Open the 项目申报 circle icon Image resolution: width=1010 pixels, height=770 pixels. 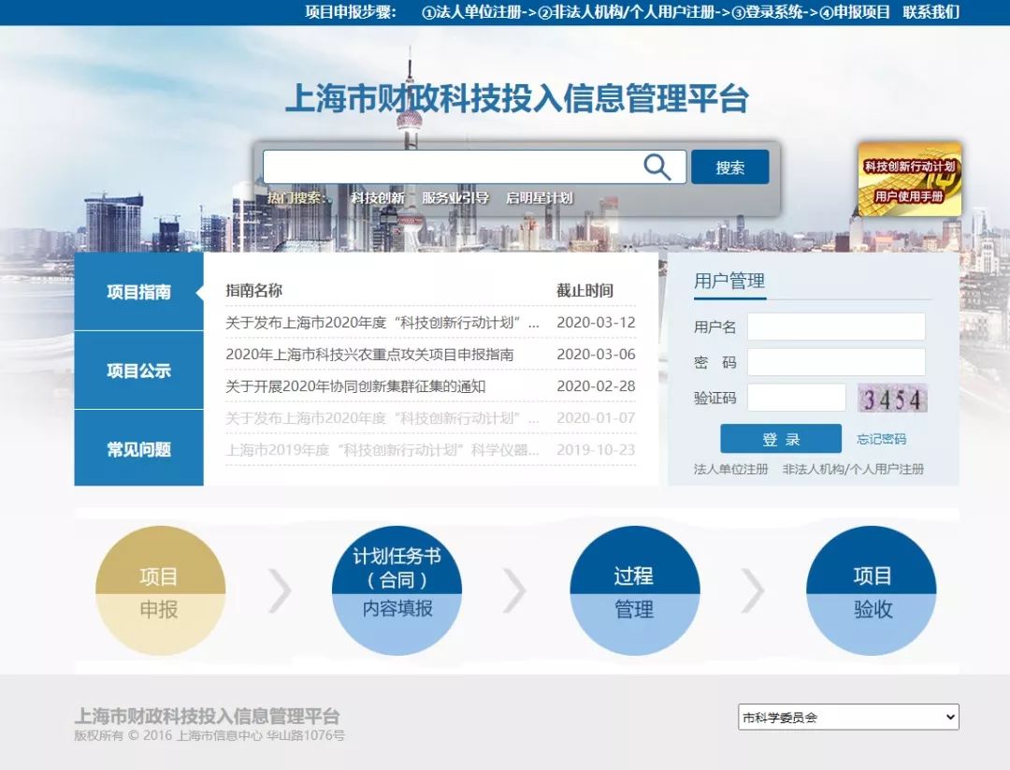point(160,591)
